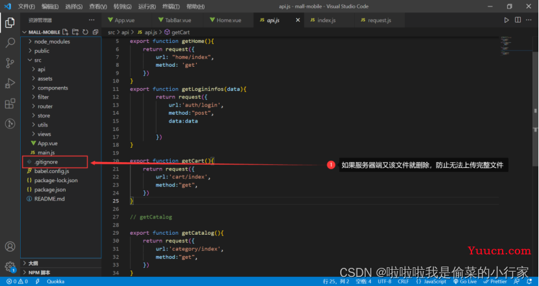Click the Quokka status bar item
This screenshot has width=539, height=286.
pos(55,281)
